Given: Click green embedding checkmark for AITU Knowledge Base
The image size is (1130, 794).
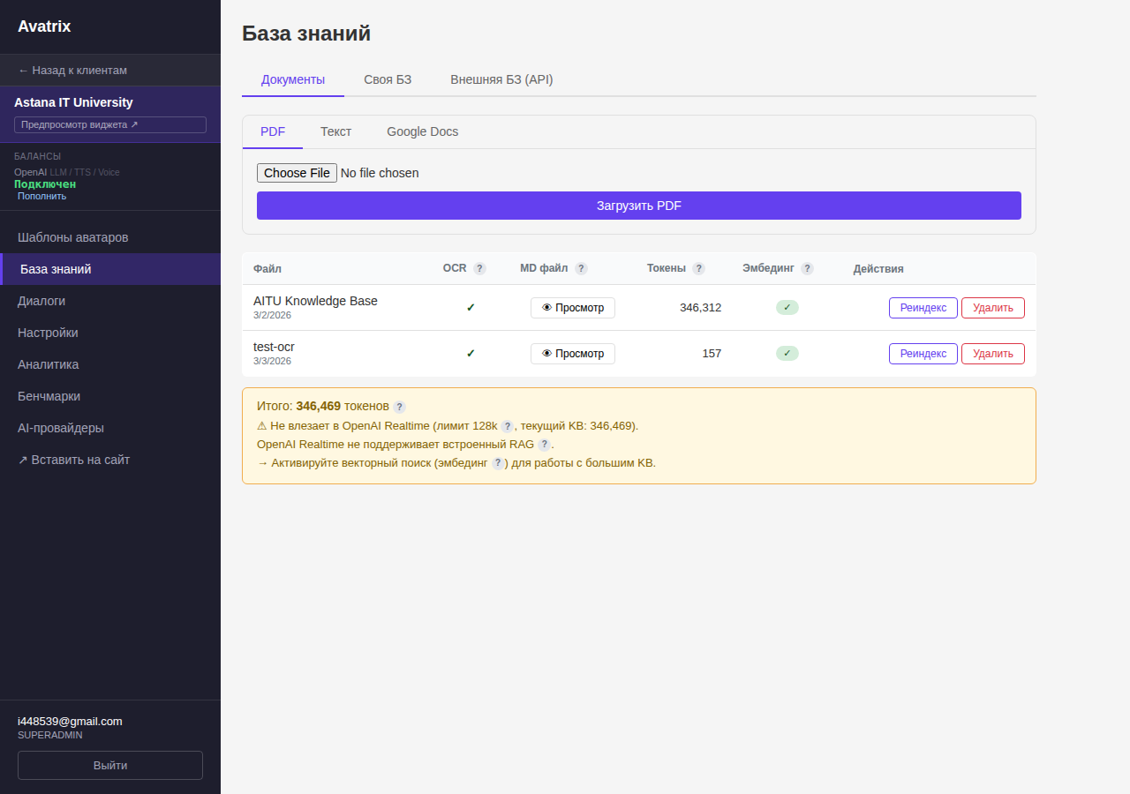Looking at the screenshot, I should click(x=787, y=307).
